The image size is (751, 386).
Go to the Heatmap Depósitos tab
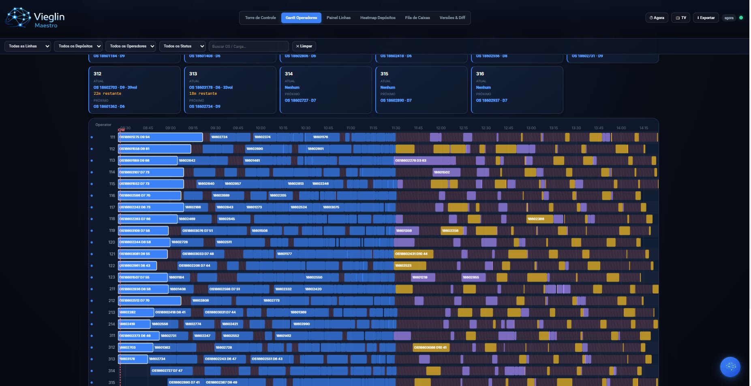pyautogui.click(x=377, y=18)
